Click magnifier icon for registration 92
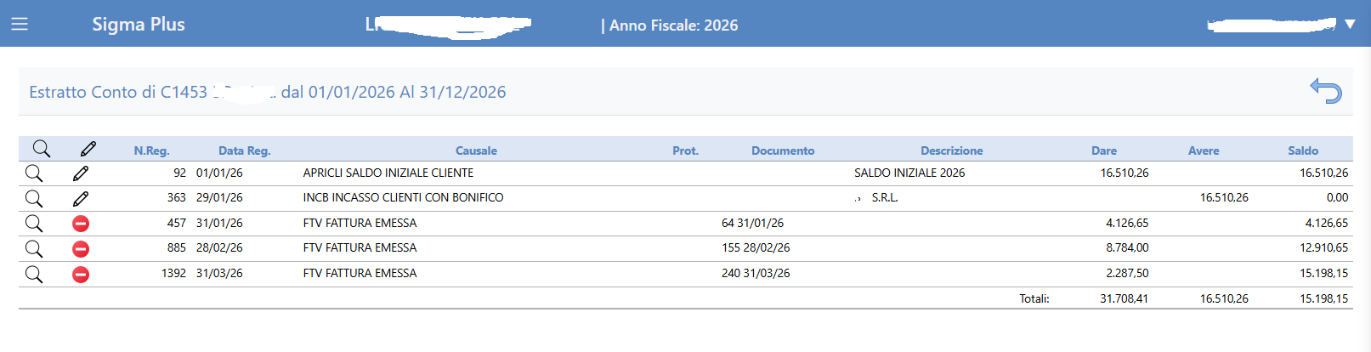 tap(34, 173)
